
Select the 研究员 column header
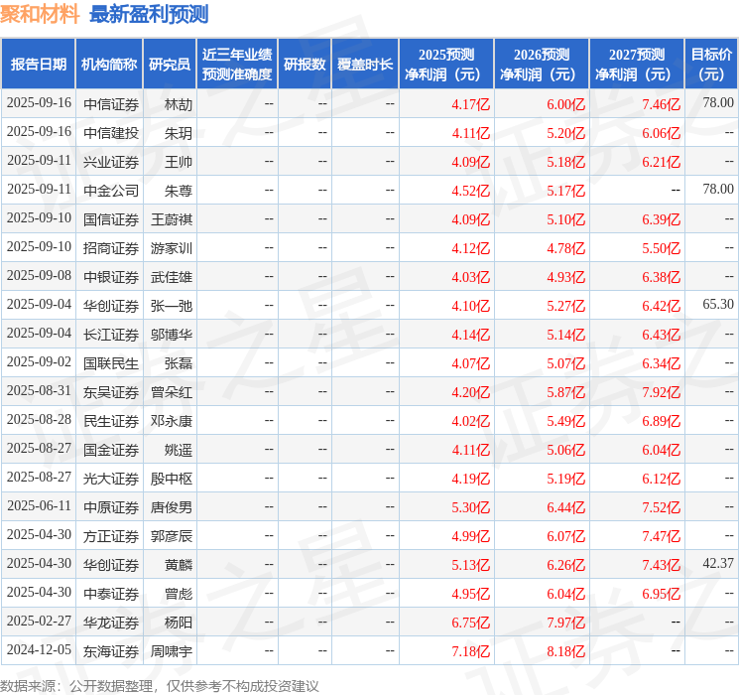pyautogui.click(x=170, y=64)
